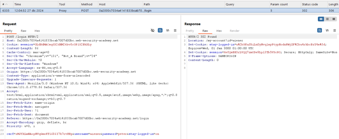
Task: Click the param count '5' cell
Action: click(271, 10)
